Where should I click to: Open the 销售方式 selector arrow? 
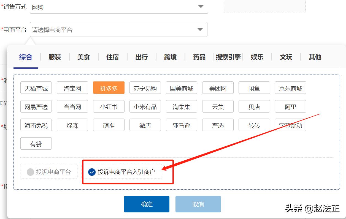pos(201,7)
